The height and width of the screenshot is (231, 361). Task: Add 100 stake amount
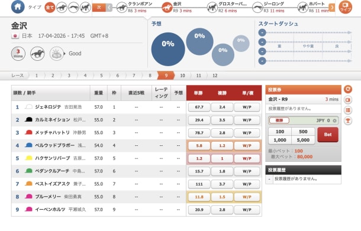(280, 132)
